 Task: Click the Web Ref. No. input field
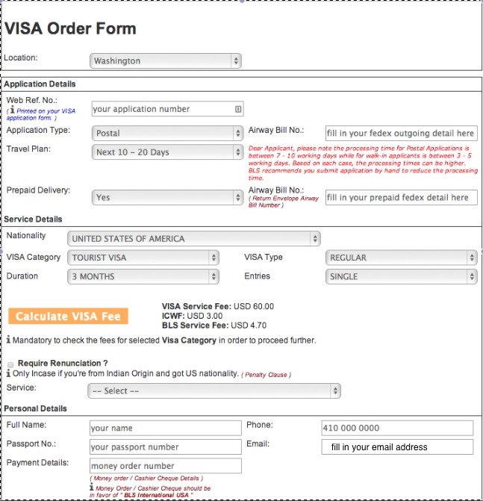[161, 109]
